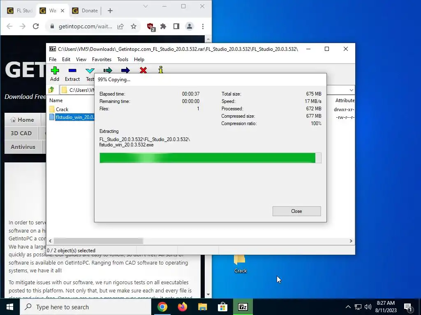Click the browser page scroll down arrow

208,294
